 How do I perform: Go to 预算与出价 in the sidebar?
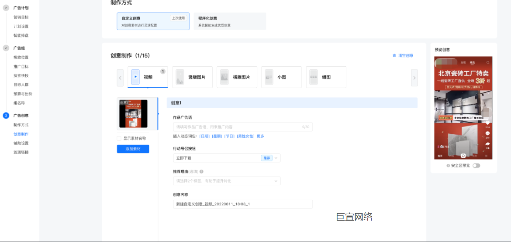[x=23, y=94]
